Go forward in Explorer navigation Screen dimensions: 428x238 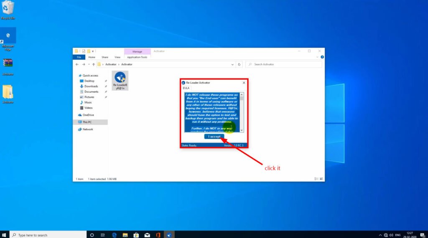coord(84,64)
